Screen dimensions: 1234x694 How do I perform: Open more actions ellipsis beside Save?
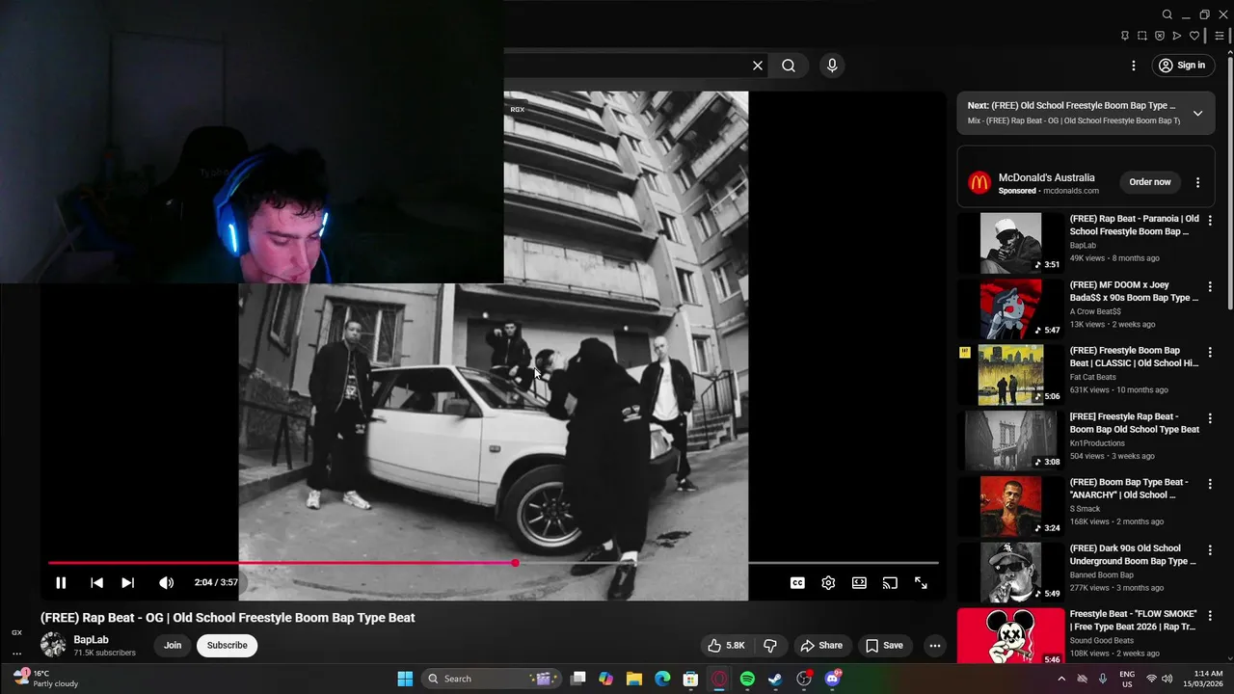click(934, 646)
